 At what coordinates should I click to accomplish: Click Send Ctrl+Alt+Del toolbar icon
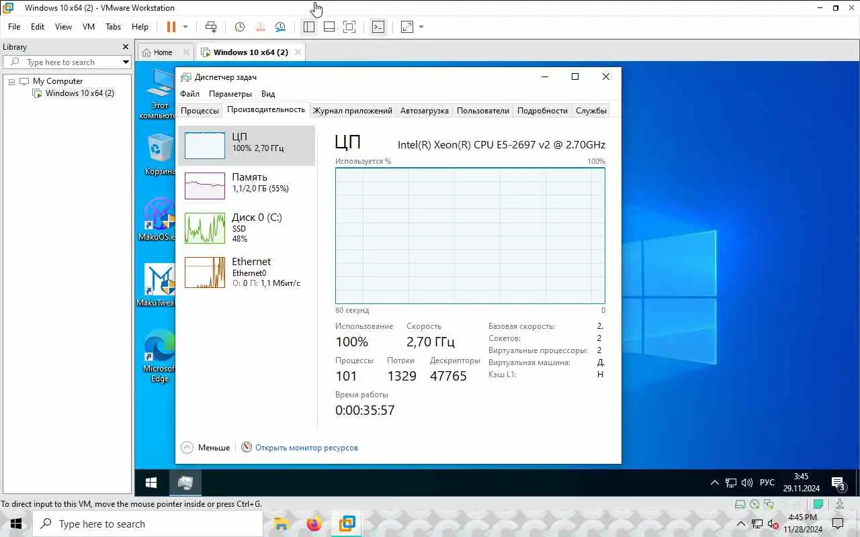point(211,27)
